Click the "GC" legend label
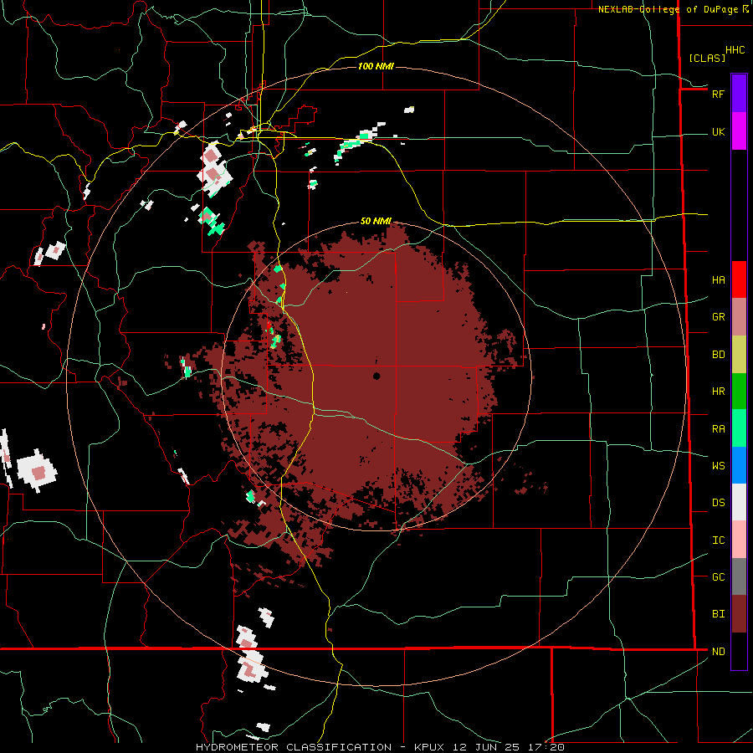The image size is (753, 753). coord(718,576)
